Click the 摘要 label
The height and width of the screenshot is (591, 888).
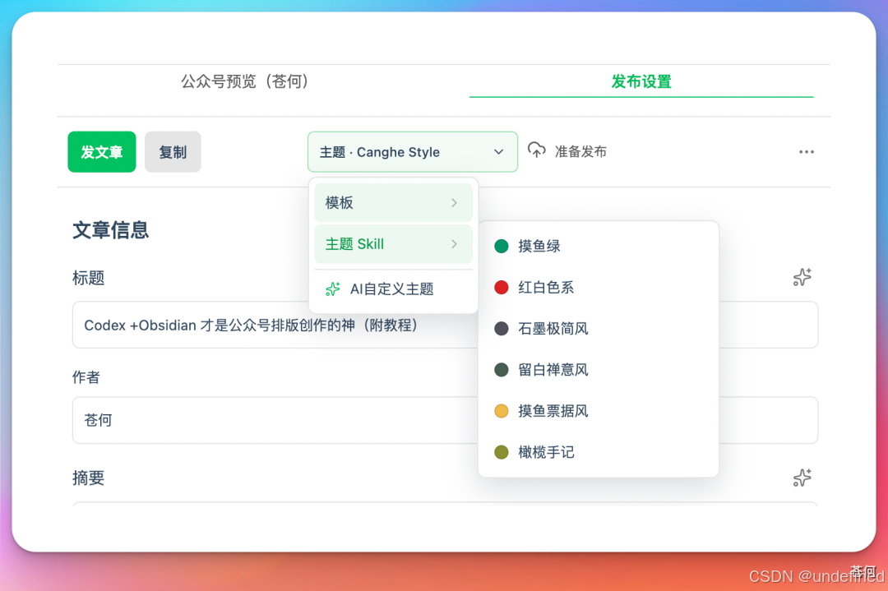click(88, 478)
